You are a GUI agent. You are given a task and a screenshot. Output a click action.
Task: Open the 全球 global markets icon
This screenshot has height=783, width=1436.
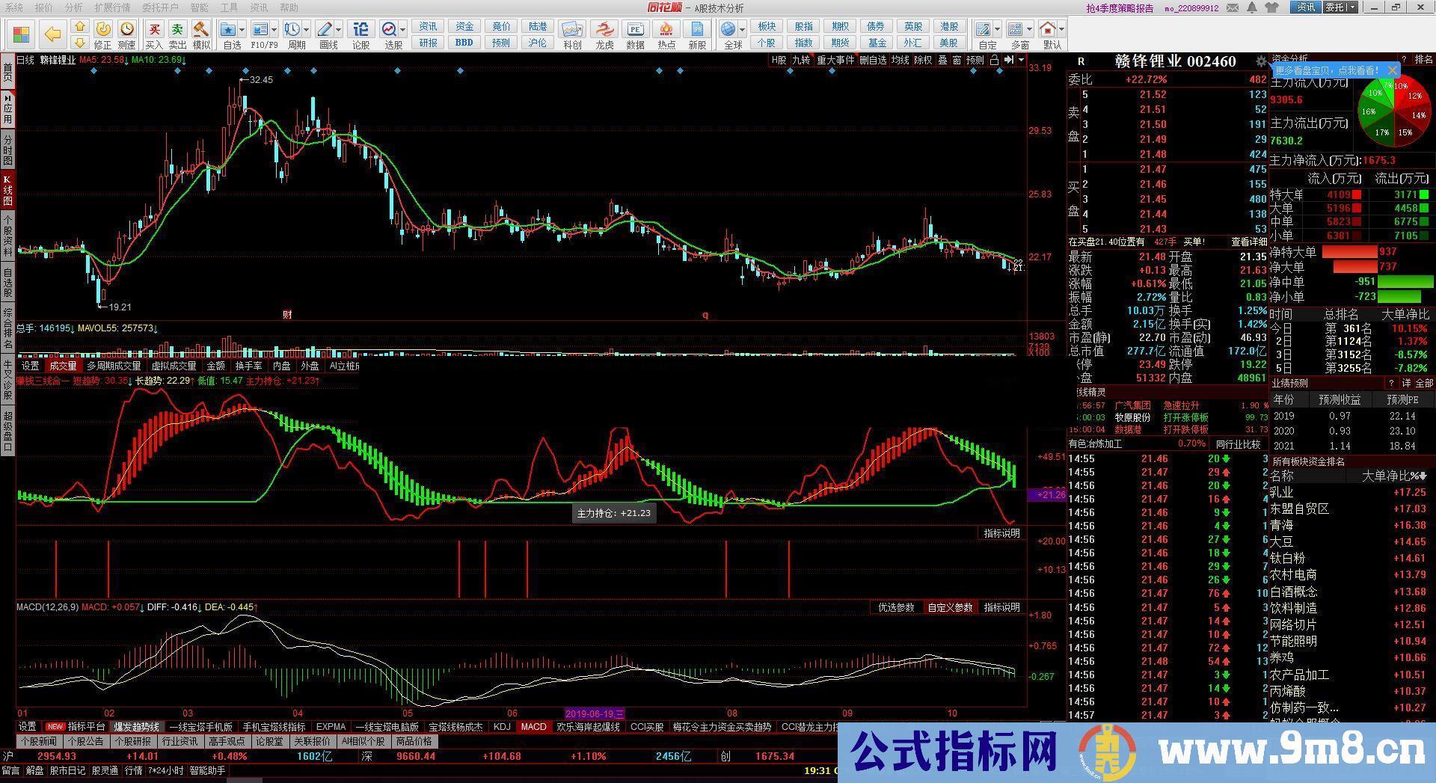729,30
